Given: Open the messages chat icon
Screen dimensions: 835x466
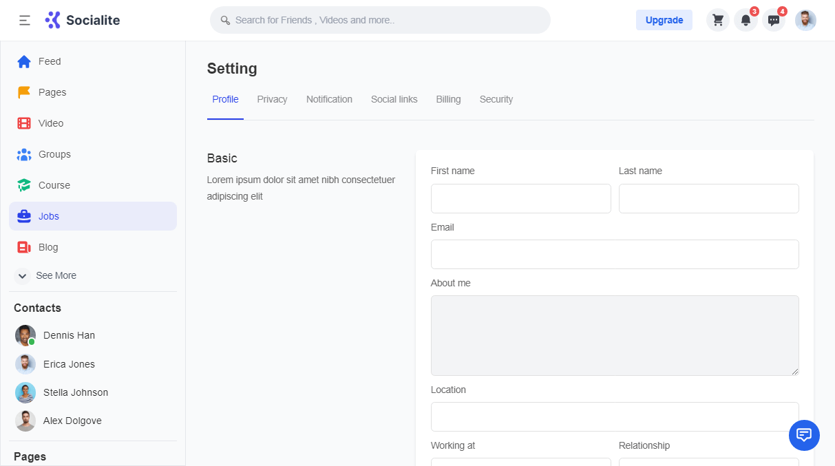Looking at the screenshot, I should (x=774, y=20).
